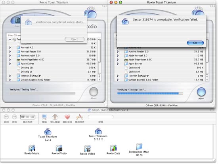
Task: Switch Finder to list view
Action: (x=27, y=117)
